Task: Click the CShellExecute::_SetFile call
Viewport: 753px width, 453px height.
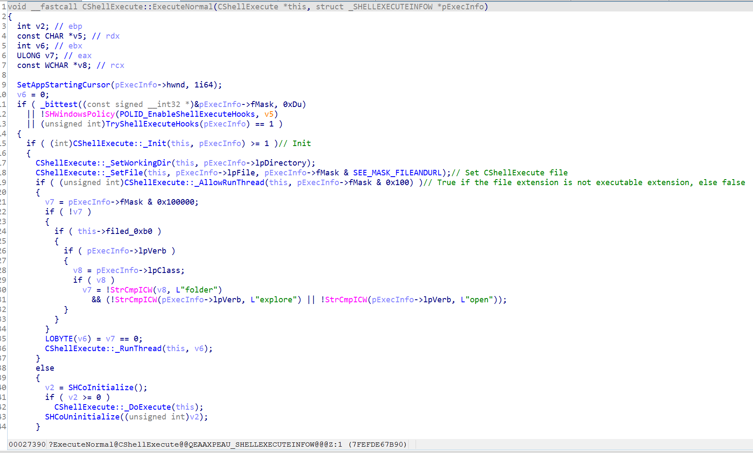Action: coord(89,173)
